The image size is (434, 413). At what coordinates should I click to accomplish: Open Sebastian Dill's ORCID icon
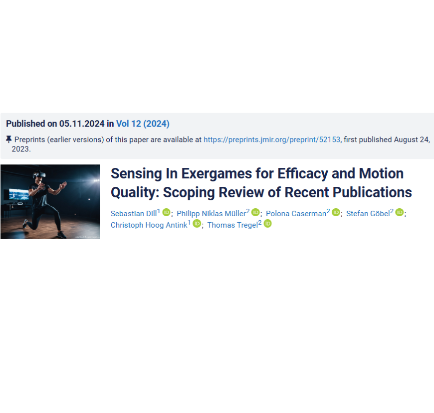point(166,212)
